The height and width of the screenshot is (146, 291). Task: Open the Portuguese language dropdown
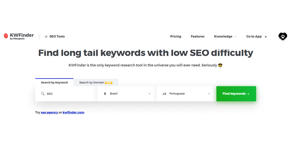point(186,94)
